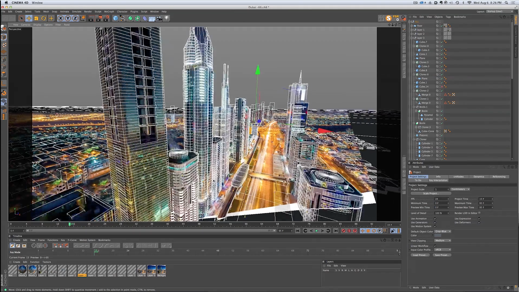
Task: Toggle the Linear Workflow checkbox
Action: (x=435, y=246)
